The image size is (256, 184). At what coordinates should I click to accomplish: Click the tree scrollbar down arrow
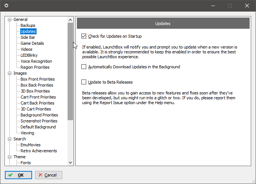pyautogui.click(x=71, y=163)
